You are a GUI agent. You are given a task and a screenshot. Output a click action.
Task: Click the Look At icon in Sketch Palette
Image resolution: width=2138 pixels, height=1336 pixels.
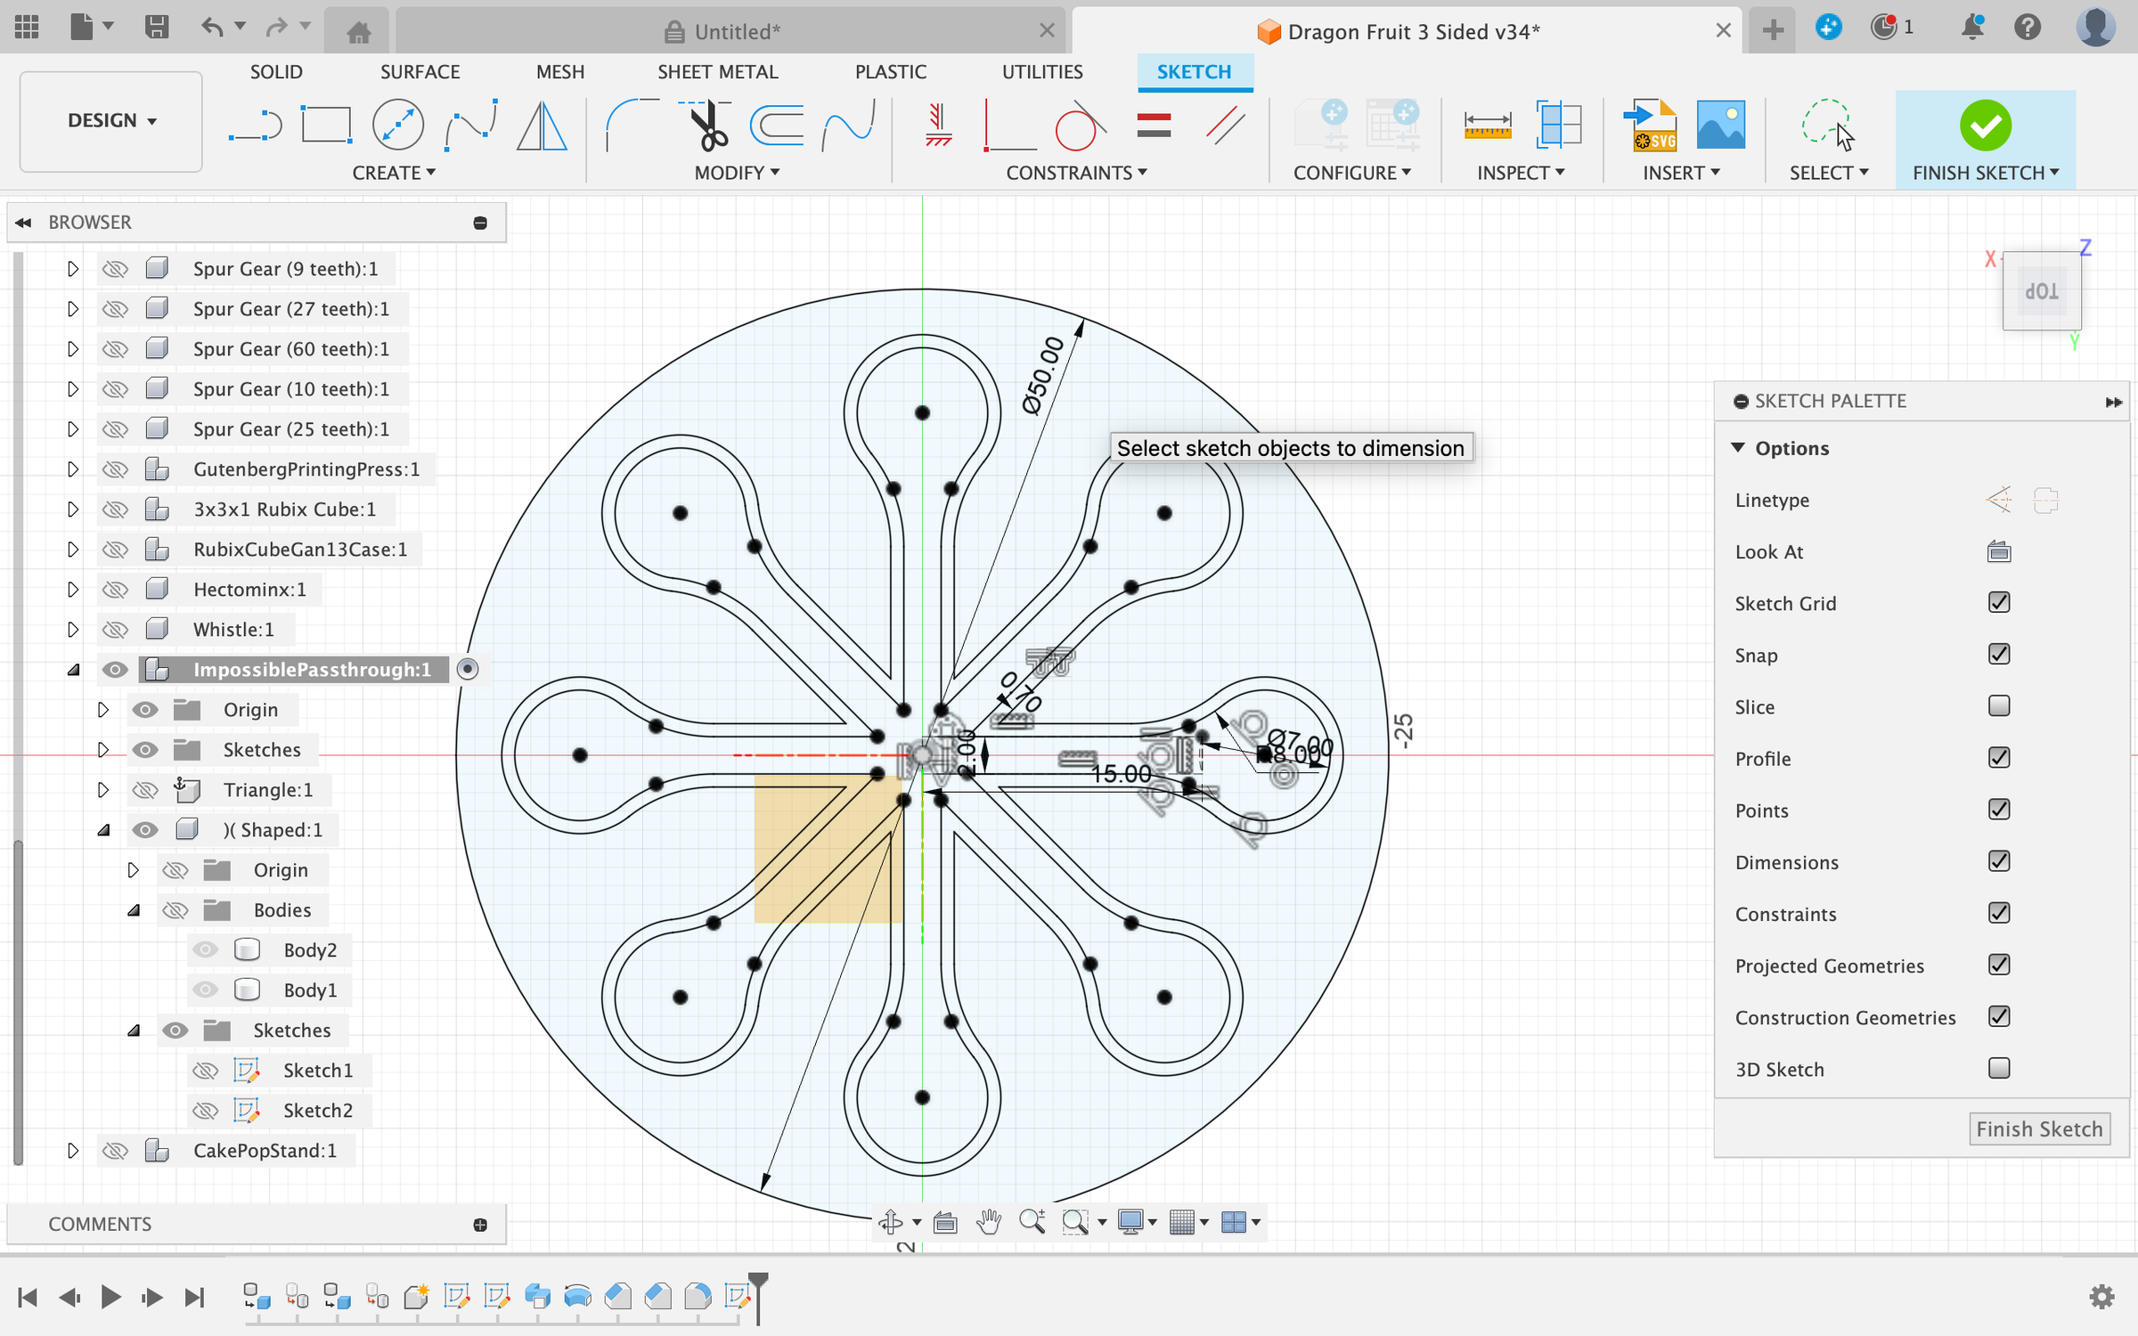(1998, 552)
